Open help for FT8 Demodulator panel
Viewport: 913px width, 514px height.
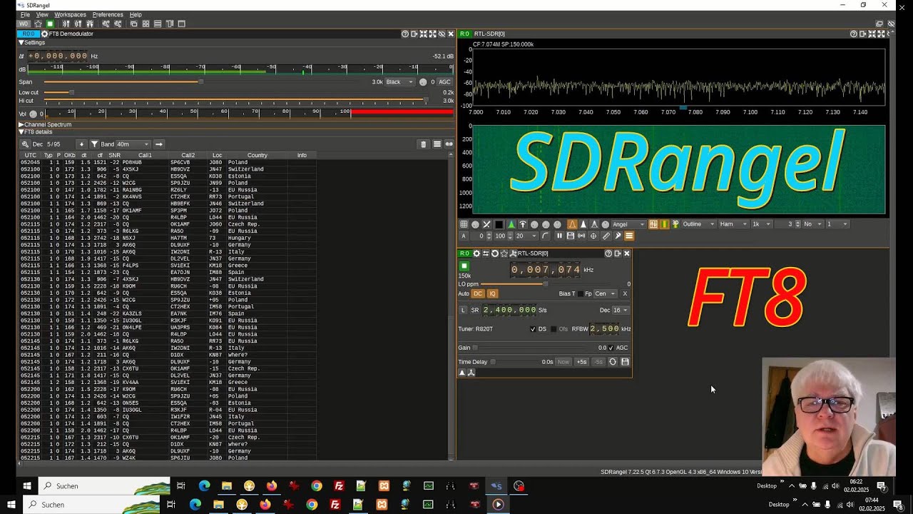[405, 34]
